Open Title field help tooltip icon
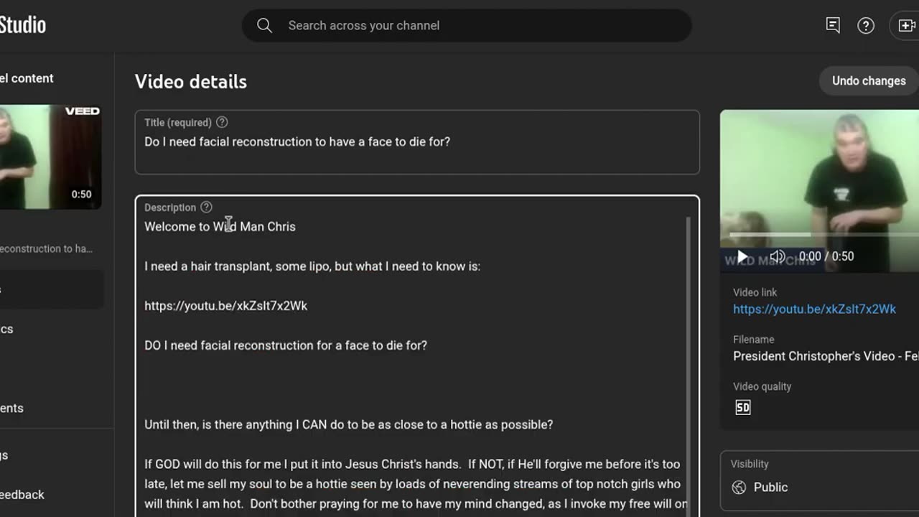 pyautogui.click(x=222, y=122)
